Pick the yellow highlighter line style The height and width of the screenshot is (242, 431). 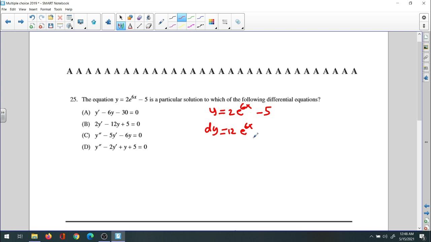click(x=182, y=26)
